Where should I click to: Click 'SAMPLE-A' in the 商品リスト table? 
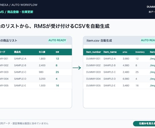[x=20, y=59]
